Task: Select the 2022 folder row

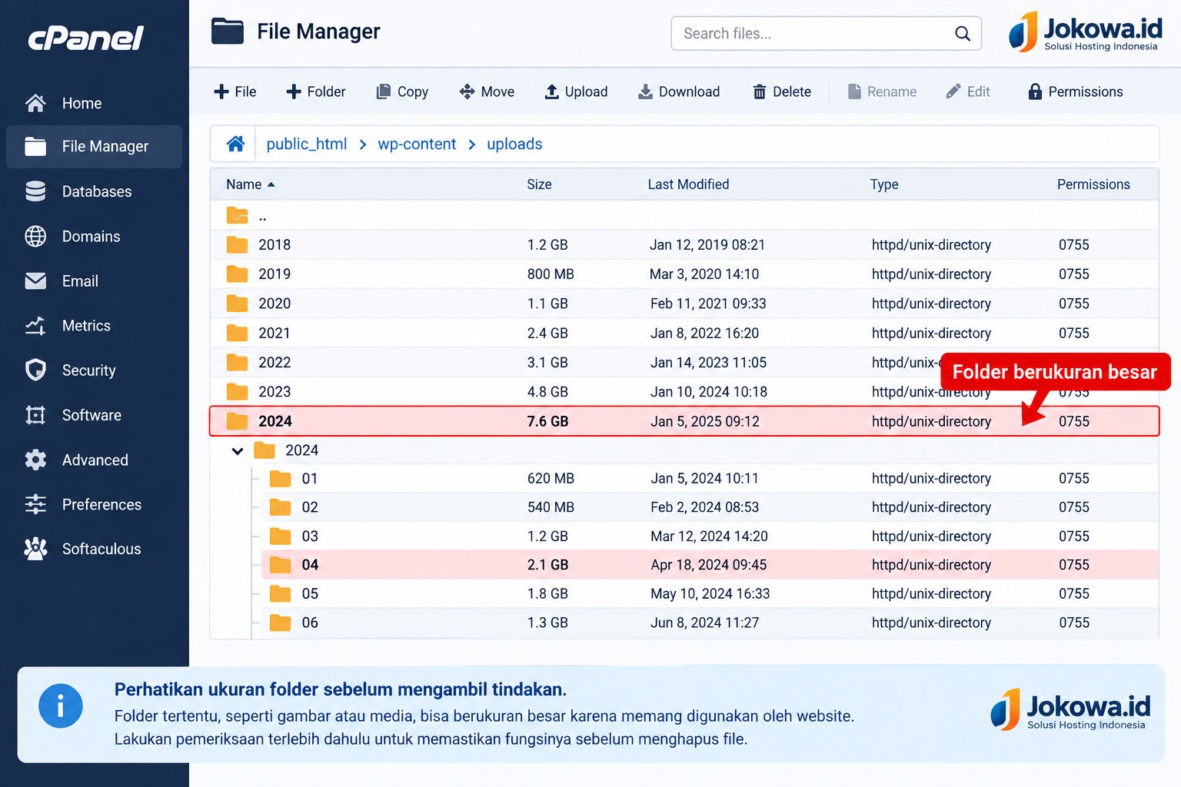Action: coord(684,362)
